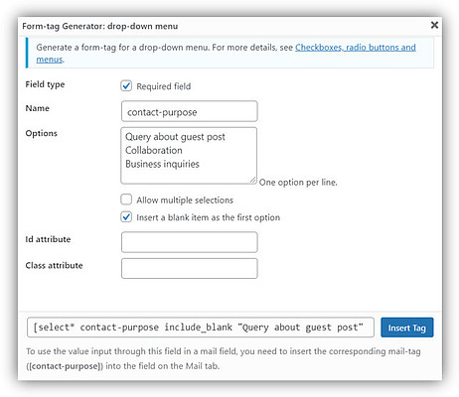Uncheck Insert a blank item checkbox

pos(126,217)
